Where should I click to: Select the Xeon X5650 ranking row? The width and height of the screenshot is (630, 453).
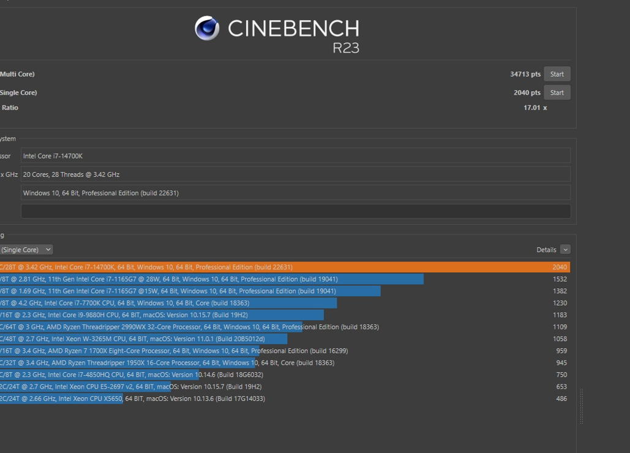coord(285,399)
